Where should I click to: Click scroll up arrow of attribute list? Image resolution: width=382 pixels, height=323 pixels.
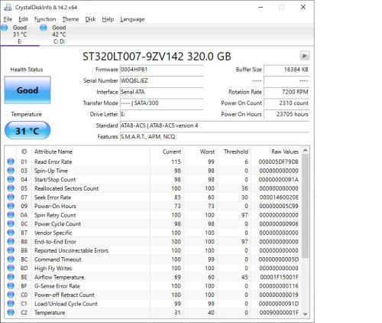(305, 151)
